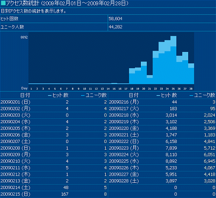Click the date row 20090226 (木)
Viewport: 216px width, 198px height.
click(x=124, y=168)
